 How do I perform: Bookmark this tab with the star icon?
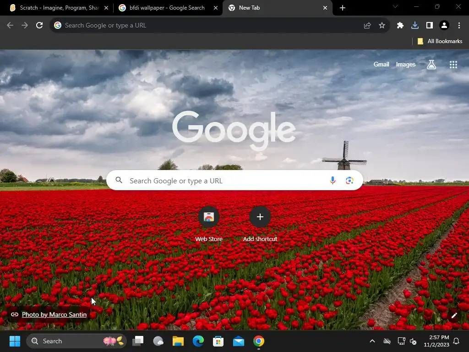point(382,26)
